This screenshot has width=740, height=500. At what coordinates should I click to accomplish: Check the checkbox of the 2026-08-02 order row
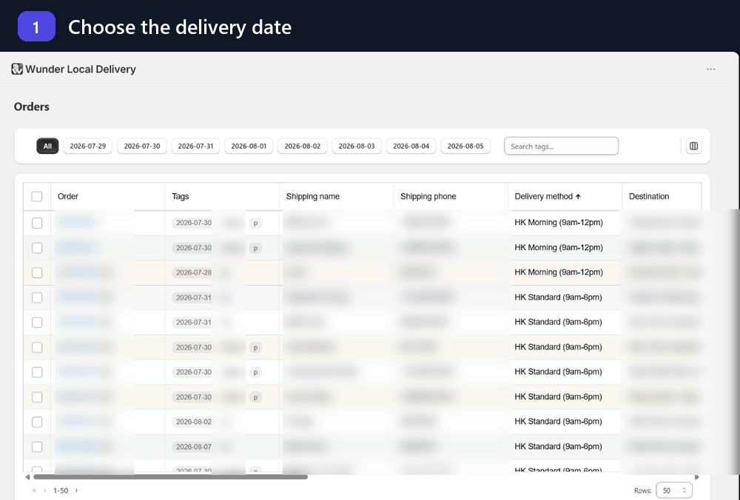[x=37, y=422]
